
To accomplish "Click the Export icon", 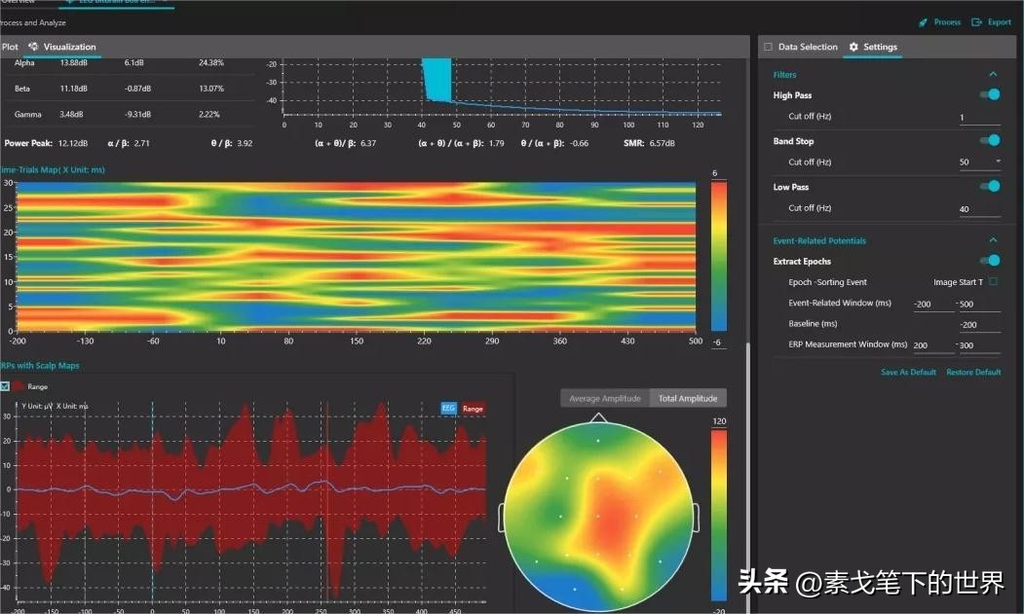I will click(x=976, y=22).
